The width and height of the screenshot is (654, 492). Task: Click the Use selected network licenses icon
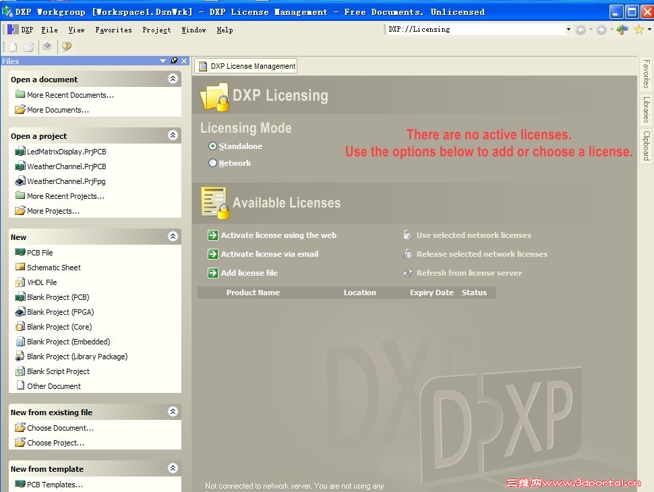pyautogui.click(x=407, y=235)
